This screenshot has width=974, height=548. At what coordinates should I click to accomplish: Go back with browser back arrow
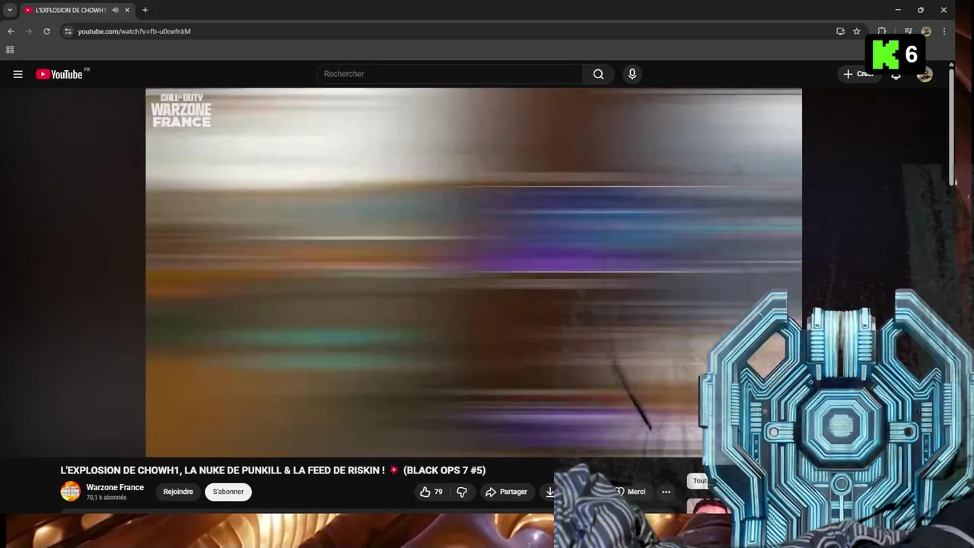(11, 31)
